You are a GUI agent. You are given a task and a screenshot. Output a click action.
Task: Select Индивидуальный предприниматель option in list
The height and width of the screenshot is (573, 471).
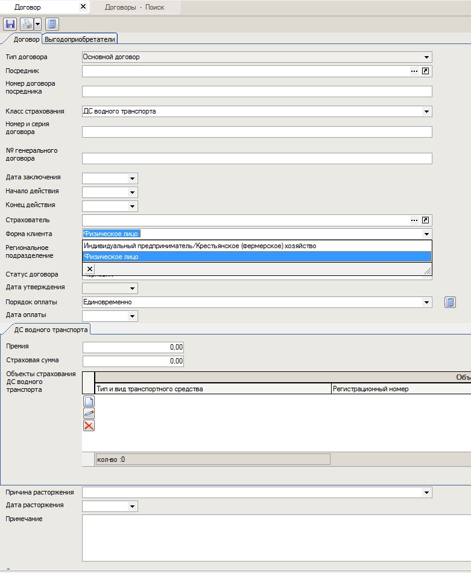[200, 246]
